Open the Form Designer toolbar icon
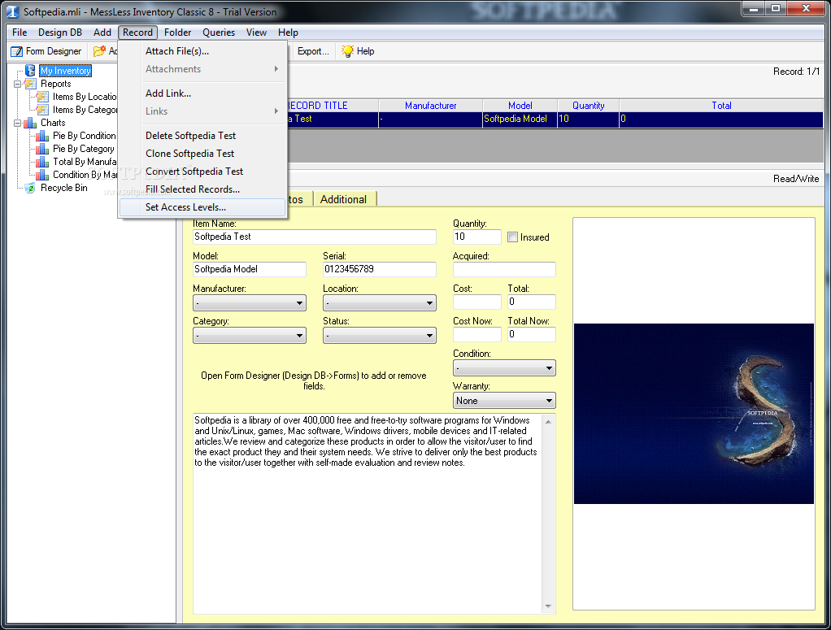The height and width of the screenshot is (630, 831). (x=17, y=51)
